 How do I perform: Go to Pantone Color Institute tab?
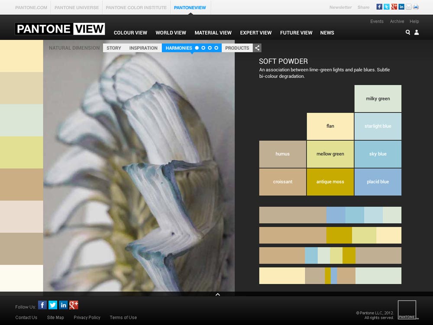click(136, 7)
